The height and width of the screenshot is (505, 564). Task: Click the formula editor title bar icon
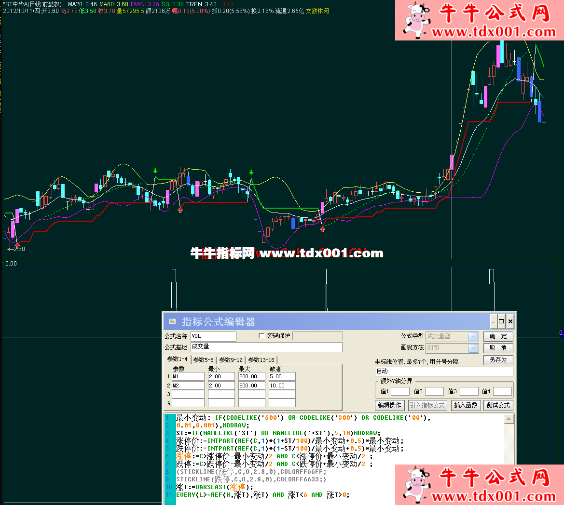point(172,321)
